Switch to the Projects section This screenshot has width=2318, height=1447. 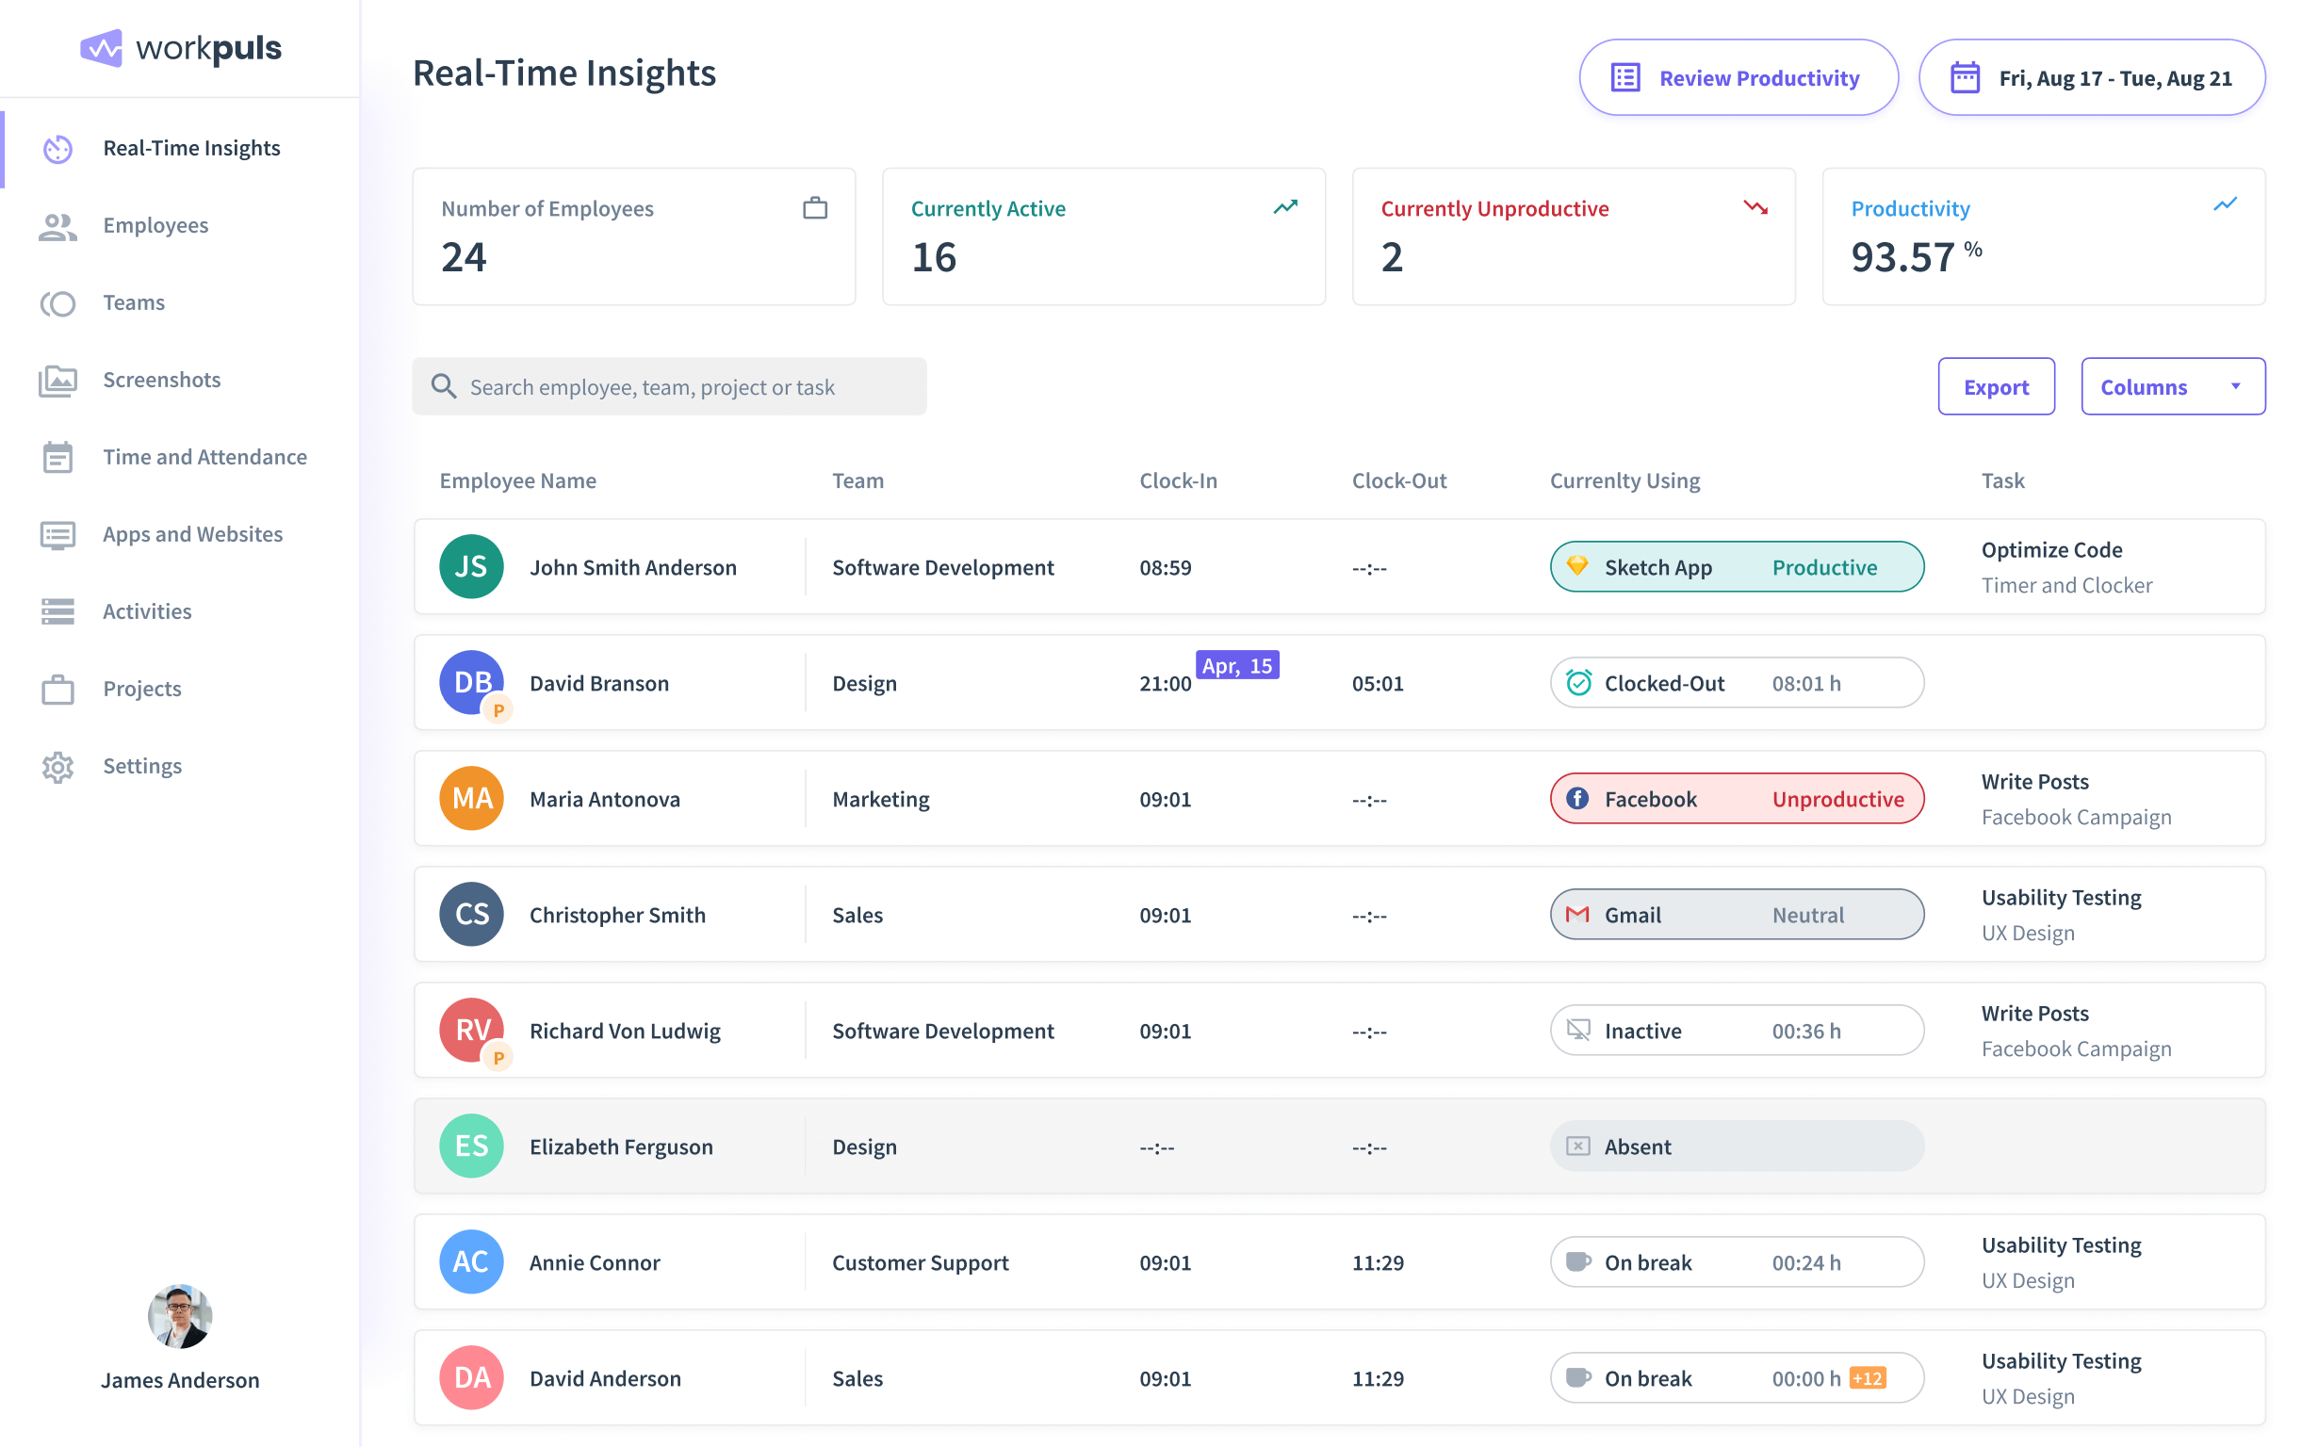click(x=57, y=689)
